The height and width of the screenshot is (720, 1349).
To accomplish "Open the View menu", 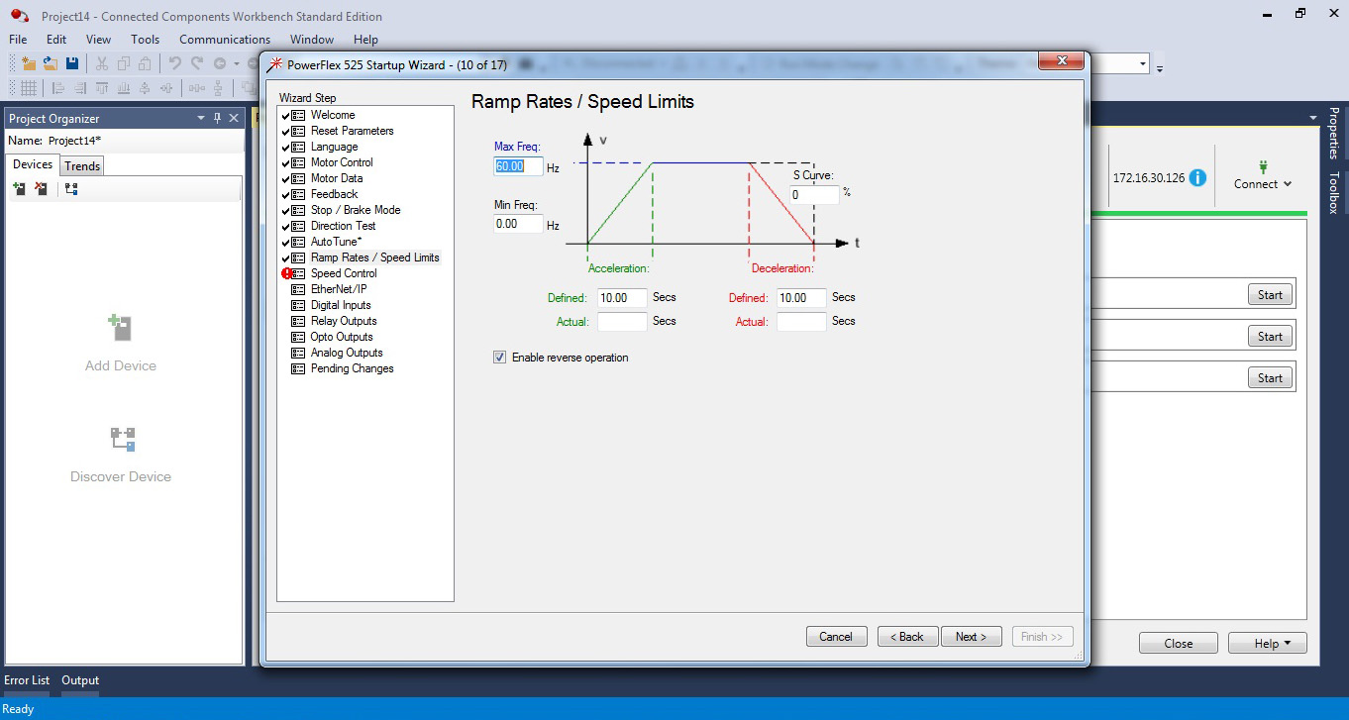I will click(x=99, y=40).
